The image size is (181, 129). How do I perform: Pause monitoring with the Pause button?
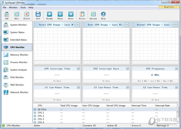[60, 16]
